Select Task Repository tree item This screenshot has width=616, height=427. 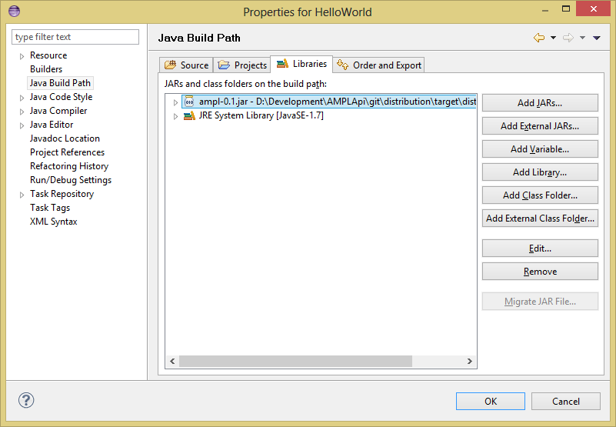coord(62,194)
